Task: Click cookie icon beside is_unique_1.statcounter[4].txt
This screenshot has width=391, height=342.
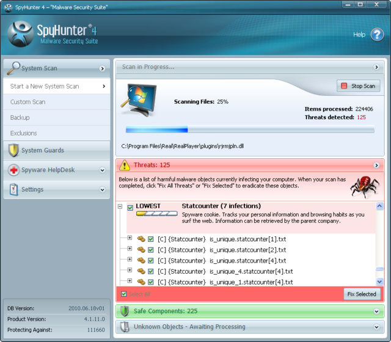Action: click(141, 282)
